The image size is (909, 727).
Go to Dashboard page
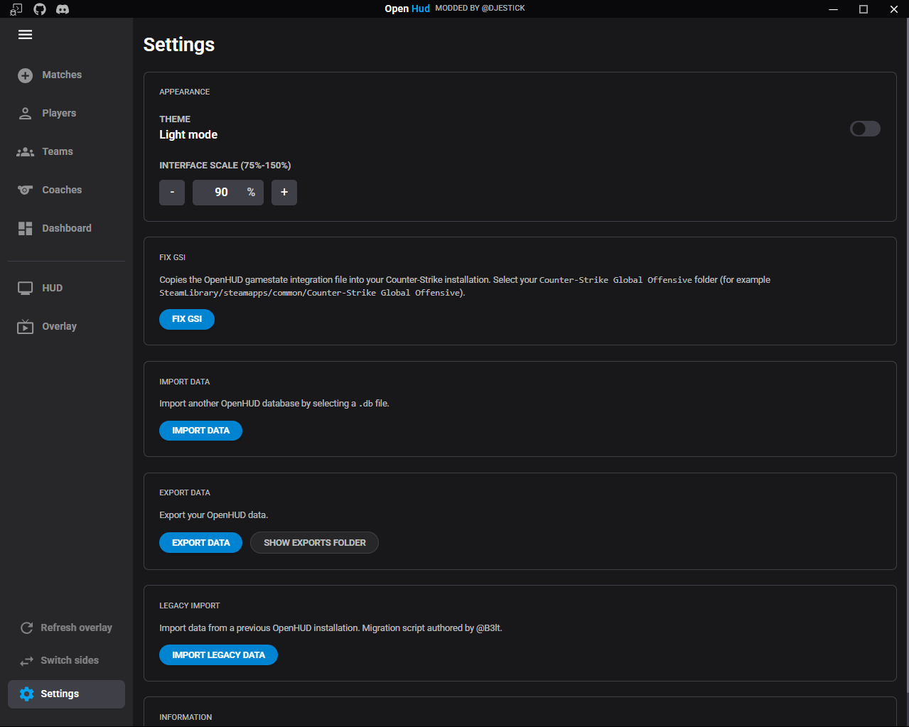67,228
